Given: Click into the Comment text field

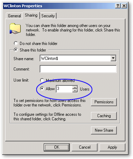Looking at the screenshot, I should point(78,69).
